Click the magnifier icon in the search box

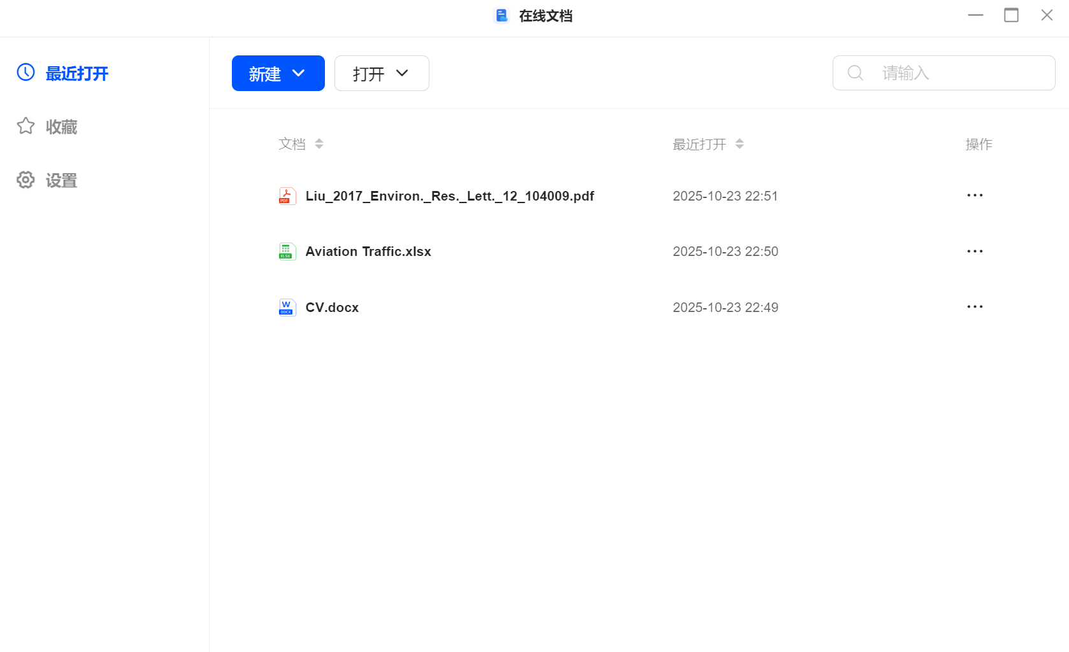[856, 73]
